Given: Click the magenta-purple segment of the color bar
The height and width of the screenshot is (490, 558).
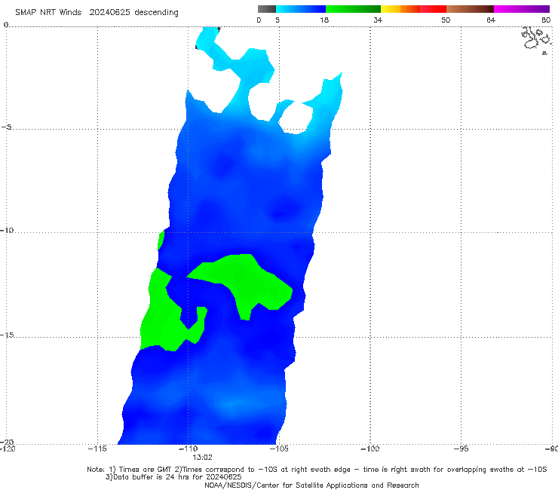Looking at the screenshot, I should coord(522,9).
